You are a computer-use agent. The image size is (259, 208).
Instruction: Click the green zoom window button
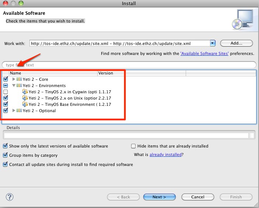[21, 3]
